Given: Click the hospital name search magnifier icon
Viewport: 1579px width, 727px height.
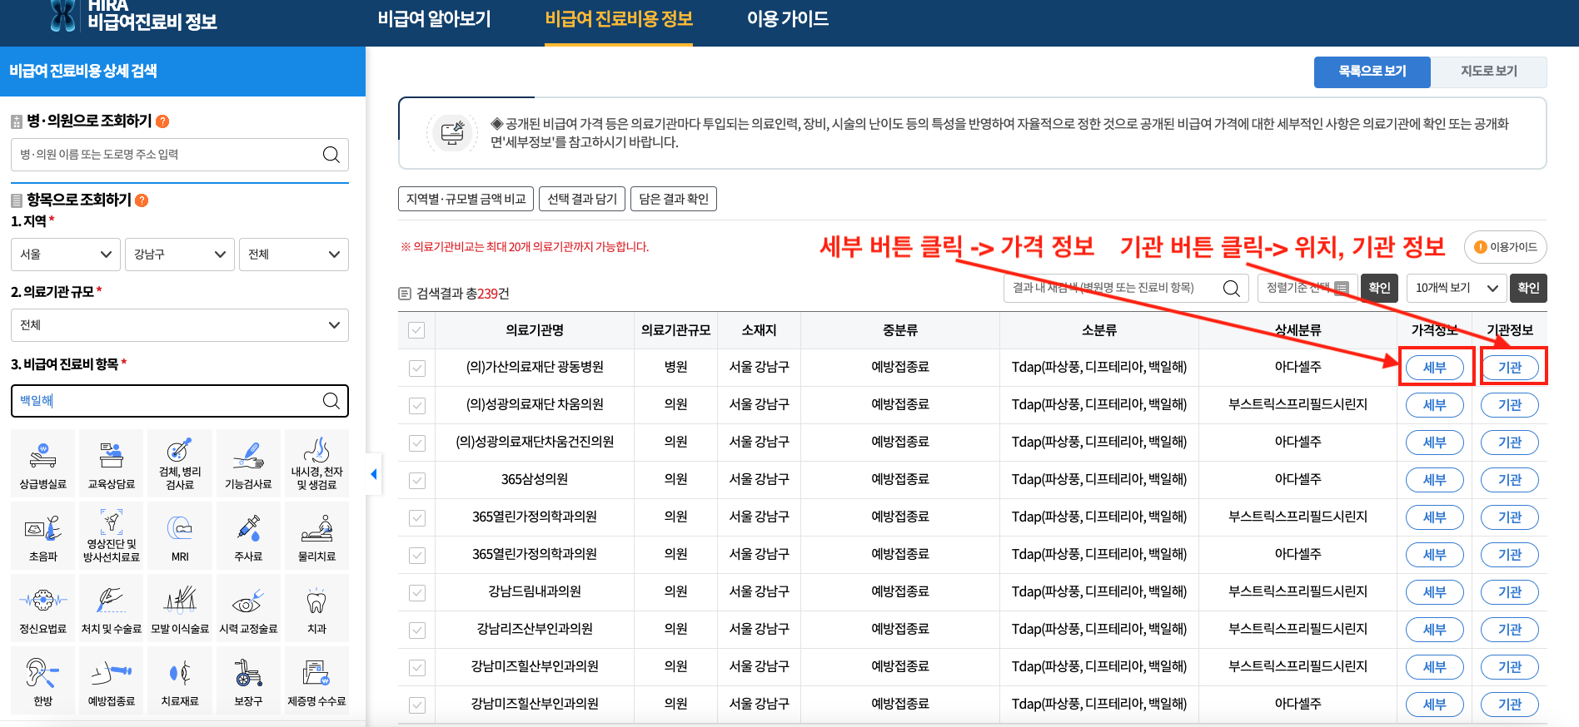Looking at the screenshot, I should tap(331, 155).
